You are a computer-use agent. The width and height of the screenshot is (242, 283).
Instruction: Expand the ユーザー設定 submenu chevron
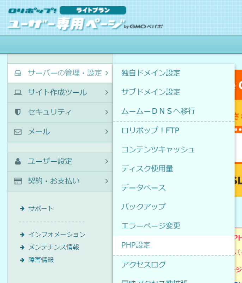(106, 161)
